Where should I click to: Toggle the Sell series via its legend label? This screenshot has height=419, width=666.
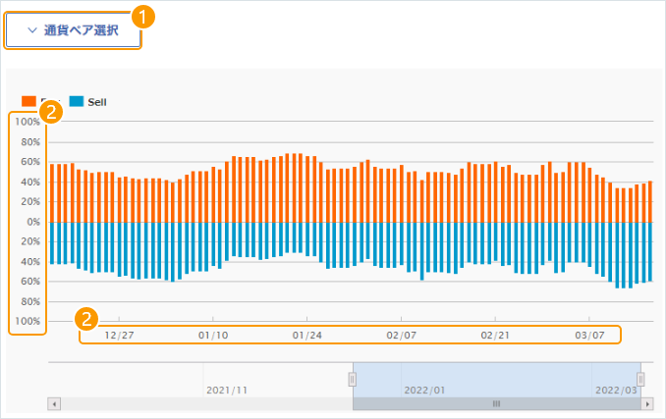(x=97, y=102)
